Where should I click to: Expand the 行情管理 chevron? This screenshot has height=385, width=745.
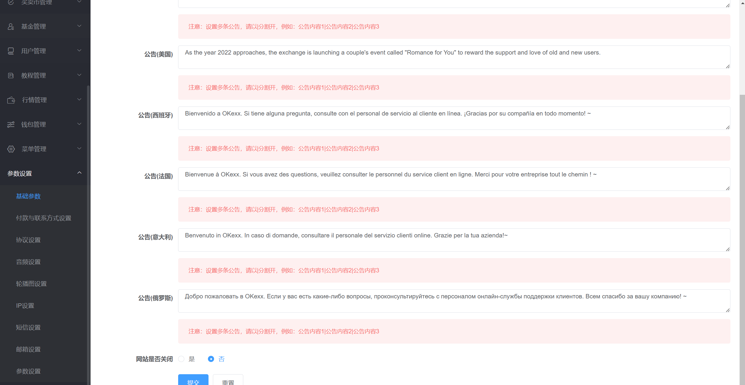pos(79,99)
